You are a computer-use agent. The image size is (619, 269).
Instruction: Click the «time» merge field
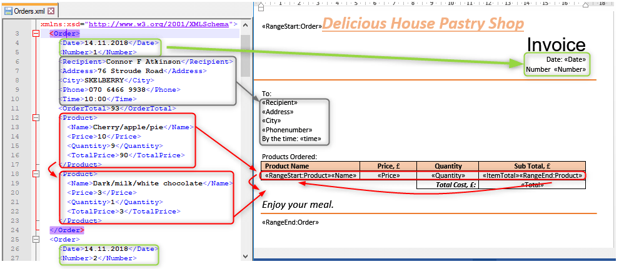[311, 139]
